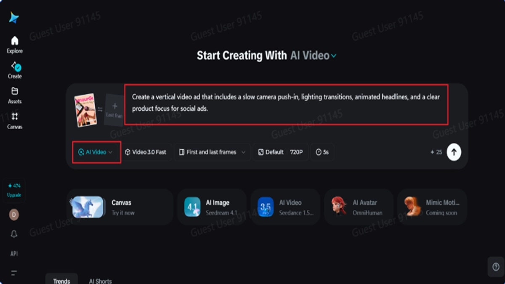Open the Video 3.0 Fast model selector
This screenshot has width=505, height=284.
[x=146, y=152]
